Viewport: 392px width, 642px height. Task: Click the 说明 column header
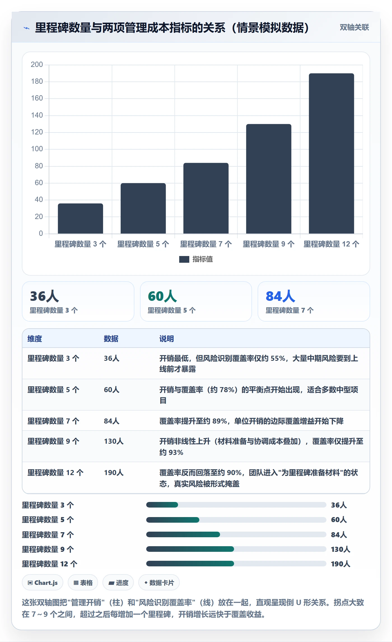point(167,339)
